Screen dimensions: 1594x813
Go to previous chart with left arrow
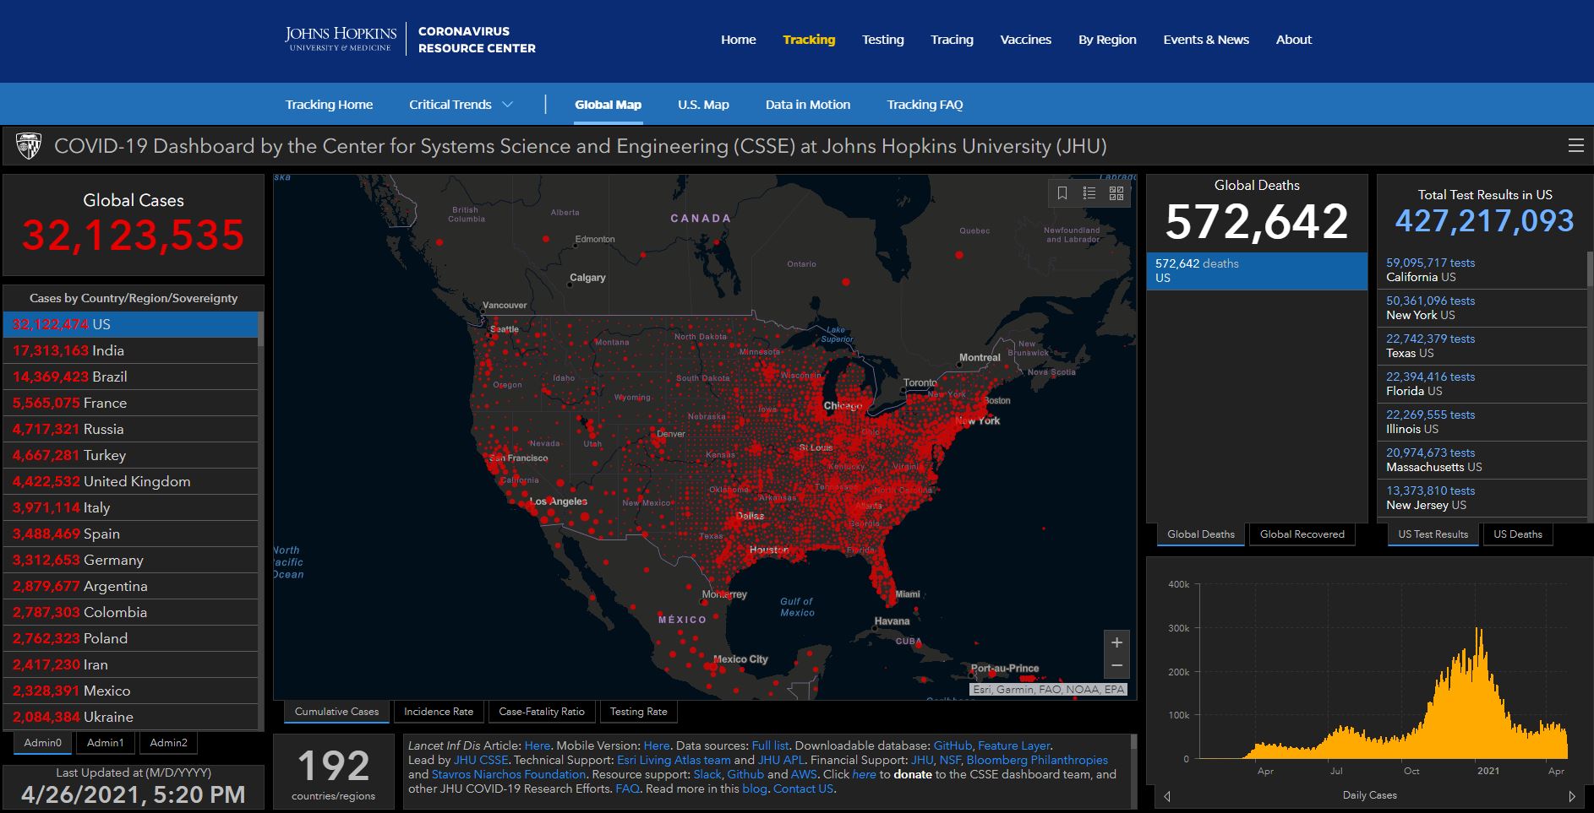[x=1167, y=796]
